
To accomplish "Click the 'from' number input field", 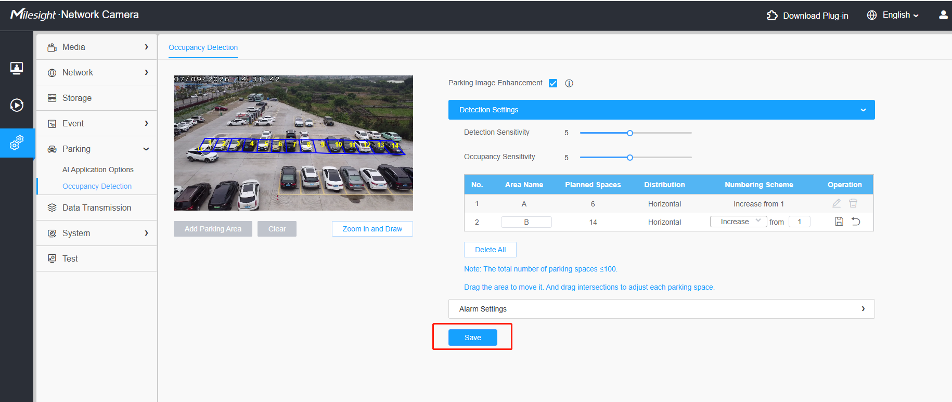I will click(799, 222).
